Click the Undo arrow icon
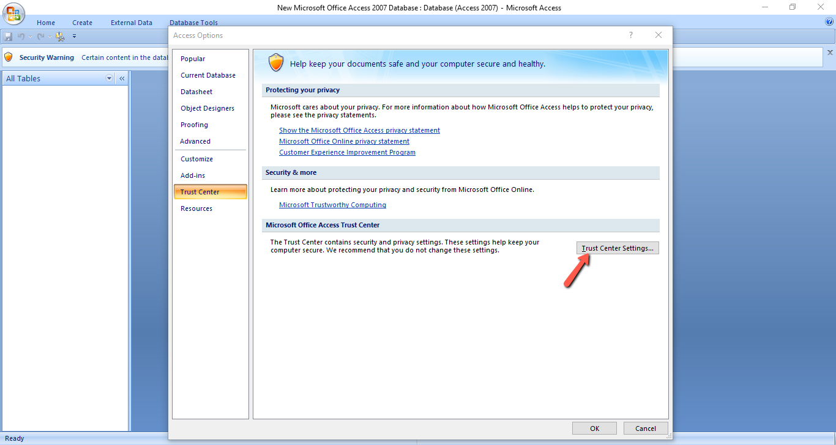This screenshot has height=445, width=836. tap(21, 37)
